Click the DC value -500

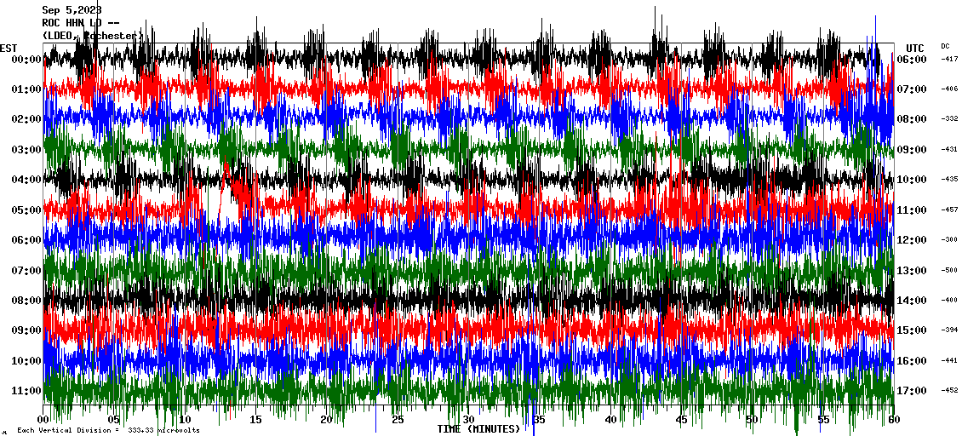pyautogui.click(x=949, y=270)
